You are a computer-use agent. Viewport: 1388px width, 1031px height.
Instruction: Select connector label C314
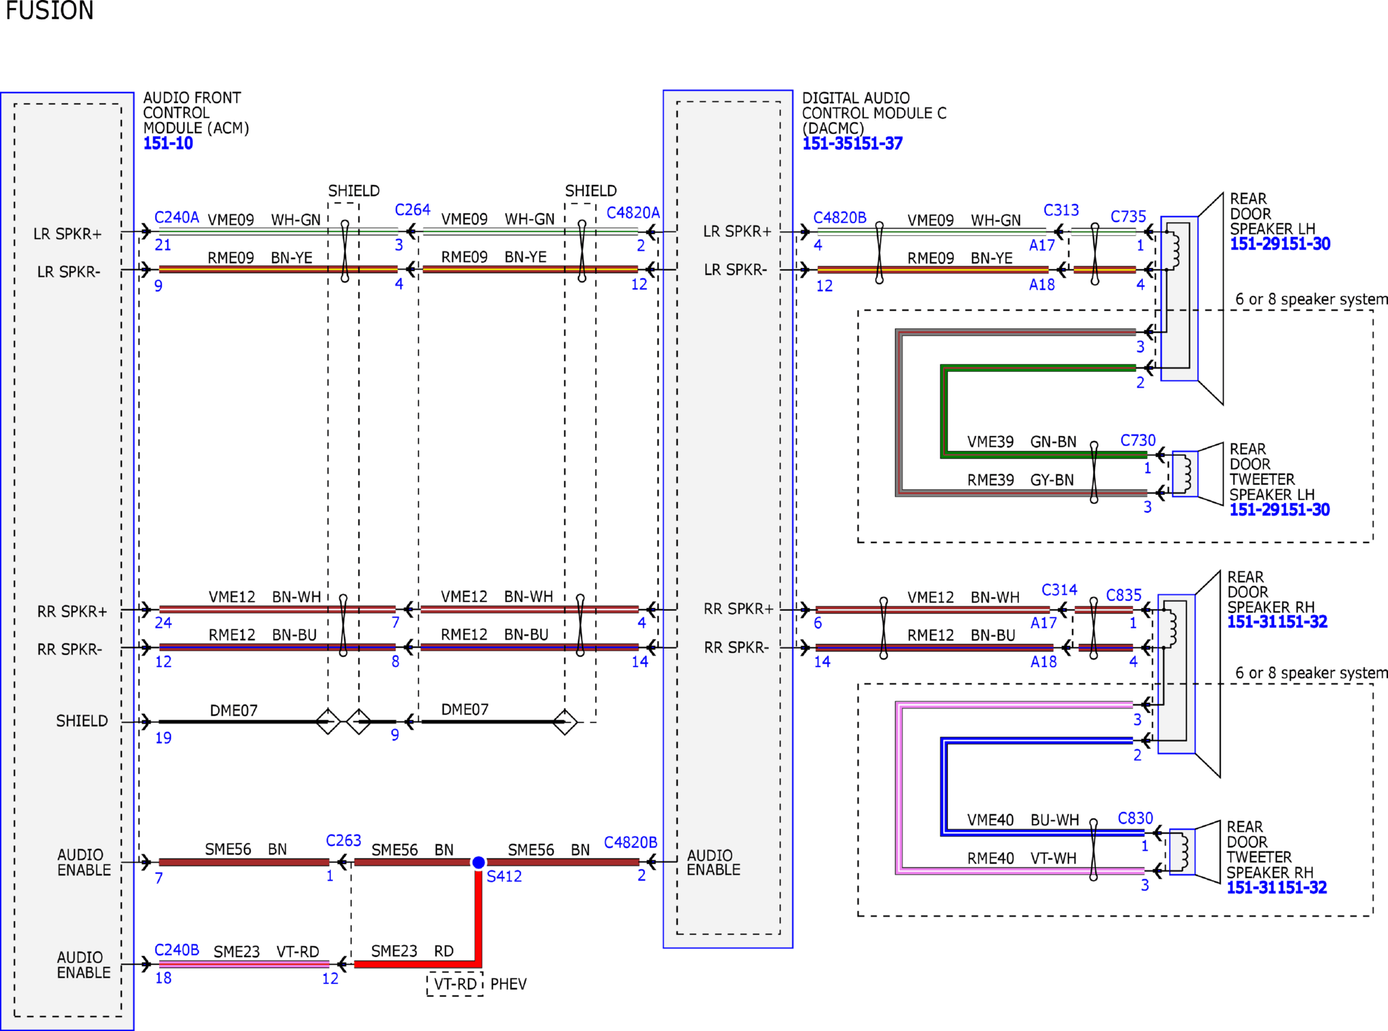(1059, 590)
